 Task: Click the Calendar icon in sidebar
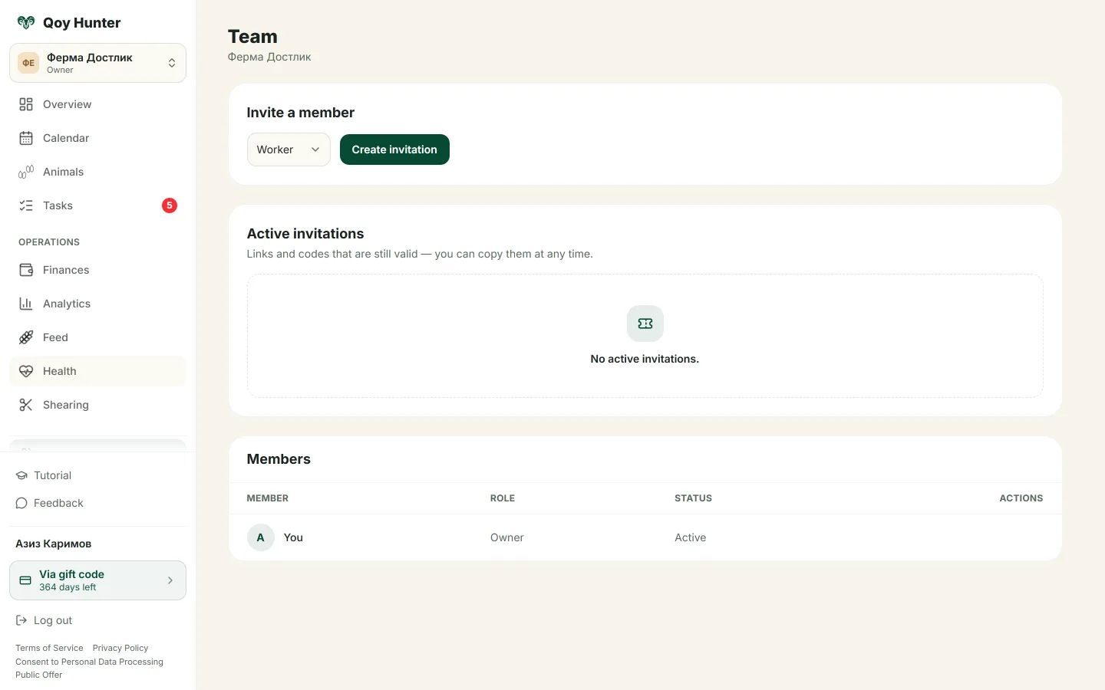click(26, 138)
